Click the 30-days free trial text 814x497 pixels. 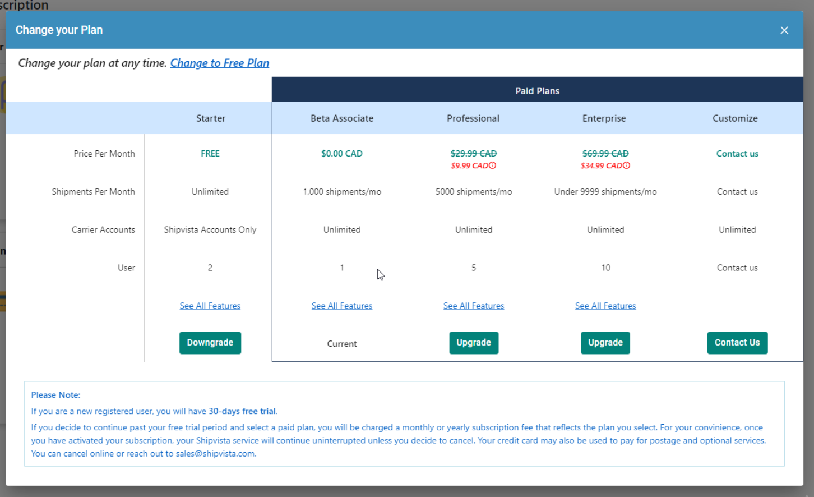[x=242, y=411]
